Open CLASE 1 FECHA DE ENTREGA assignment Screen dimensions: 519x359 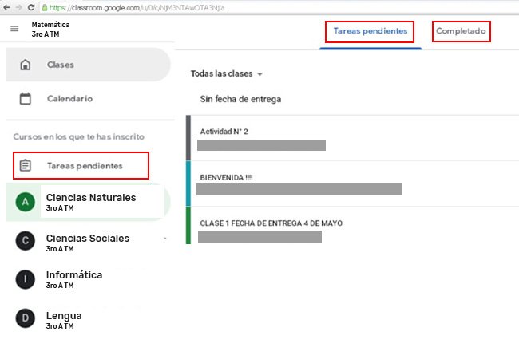[271, 223]
